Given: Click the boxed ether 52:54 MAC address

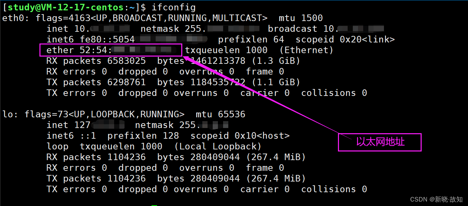Looking at the screenshot, I should click(x=110, y=50).
